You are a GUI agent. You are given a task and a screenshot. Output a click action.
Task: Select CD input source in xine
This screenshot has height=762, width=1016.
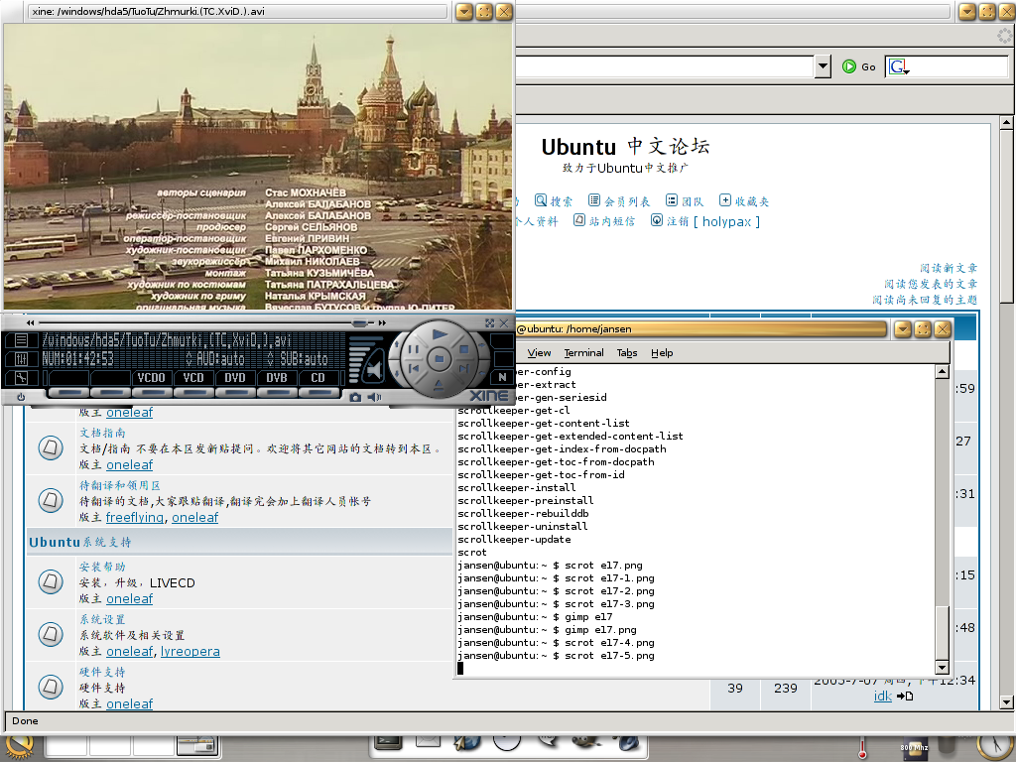coord(317,378)
